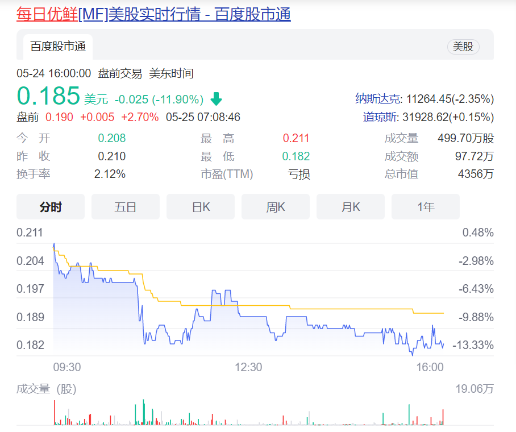The height and width of the screenshot is (432, 516).
Task: Click the 市盈(TTM) value 亏损
Action: pyautogui.click(x=299, y=174)
